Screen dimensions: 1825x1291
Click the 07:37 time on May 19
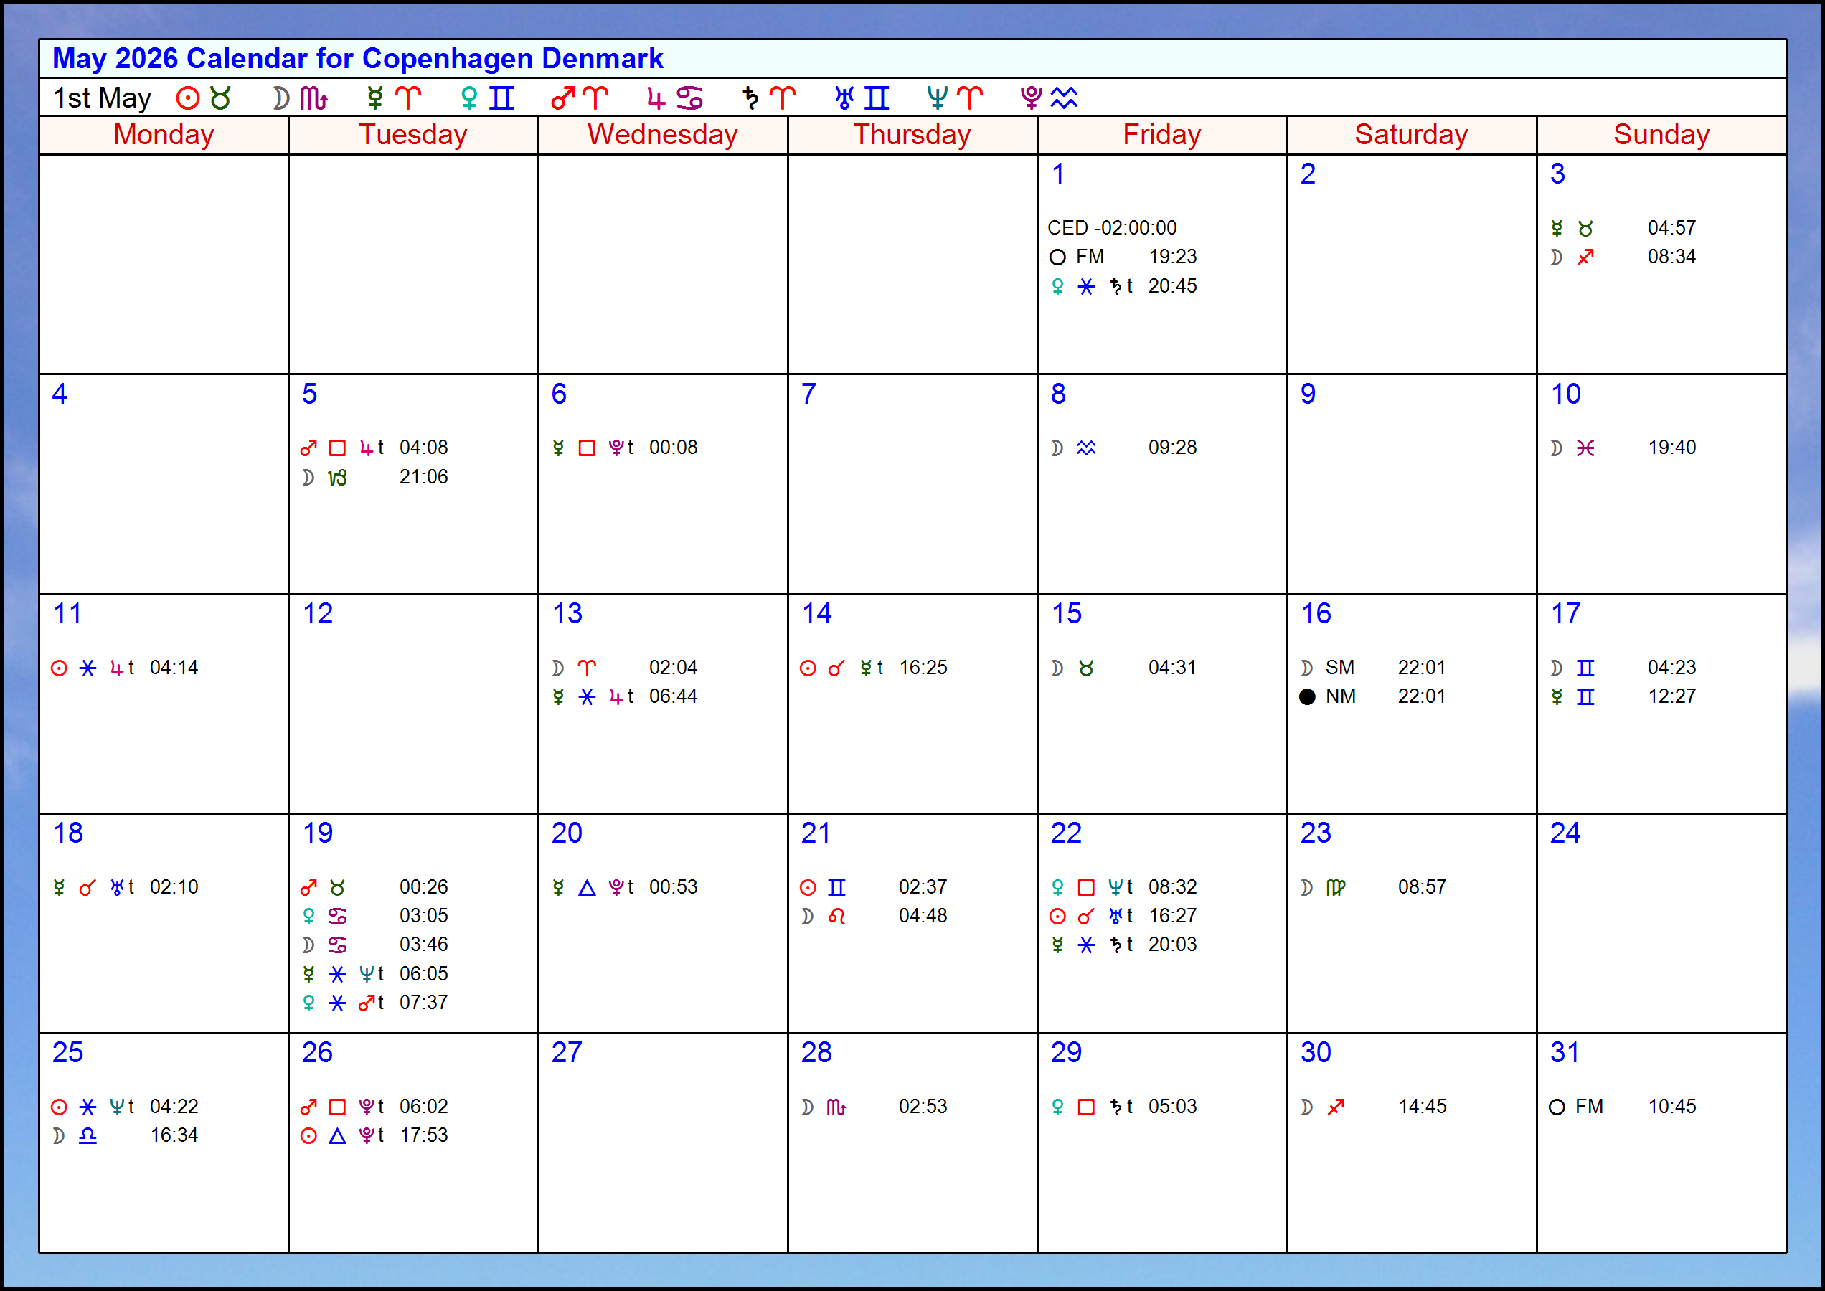423,1003
